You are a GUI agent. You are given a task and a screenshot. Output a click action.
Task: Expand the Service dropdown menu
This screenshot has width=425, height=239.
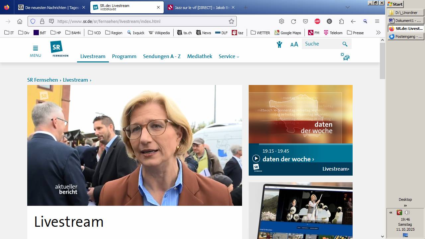[x=229, y=56]
